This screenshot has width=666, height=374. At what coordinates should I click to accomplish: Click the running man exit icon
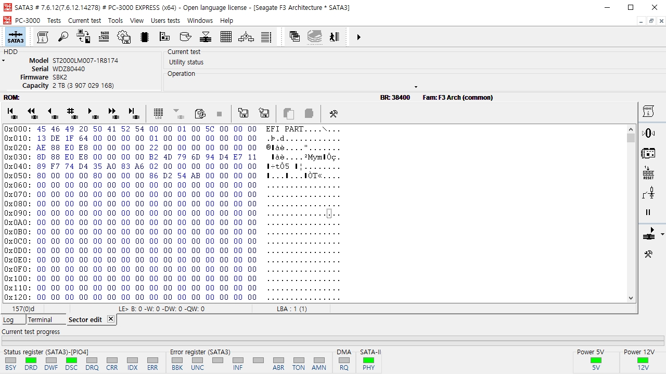335,37
